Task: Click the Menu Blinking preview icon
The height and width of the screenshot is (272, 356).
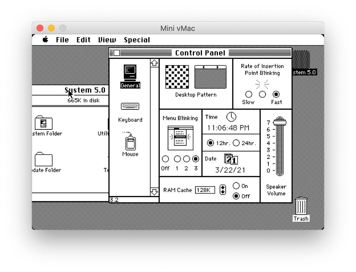Action: pos(180,138)
